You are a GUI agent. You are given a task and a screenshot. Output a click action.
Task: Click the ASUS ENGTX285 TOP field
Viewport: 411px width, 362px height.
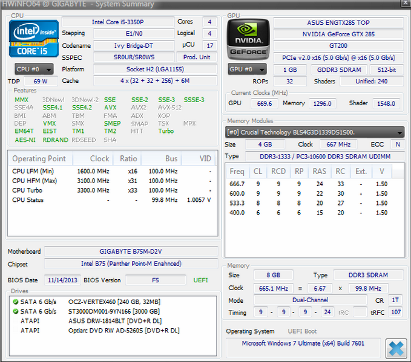[x=338, y=23]
